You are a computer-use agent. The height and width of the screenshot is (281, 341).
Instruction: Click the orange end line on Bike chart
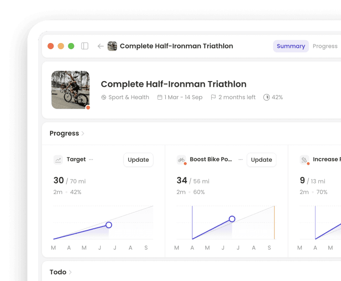pos(274,222)
